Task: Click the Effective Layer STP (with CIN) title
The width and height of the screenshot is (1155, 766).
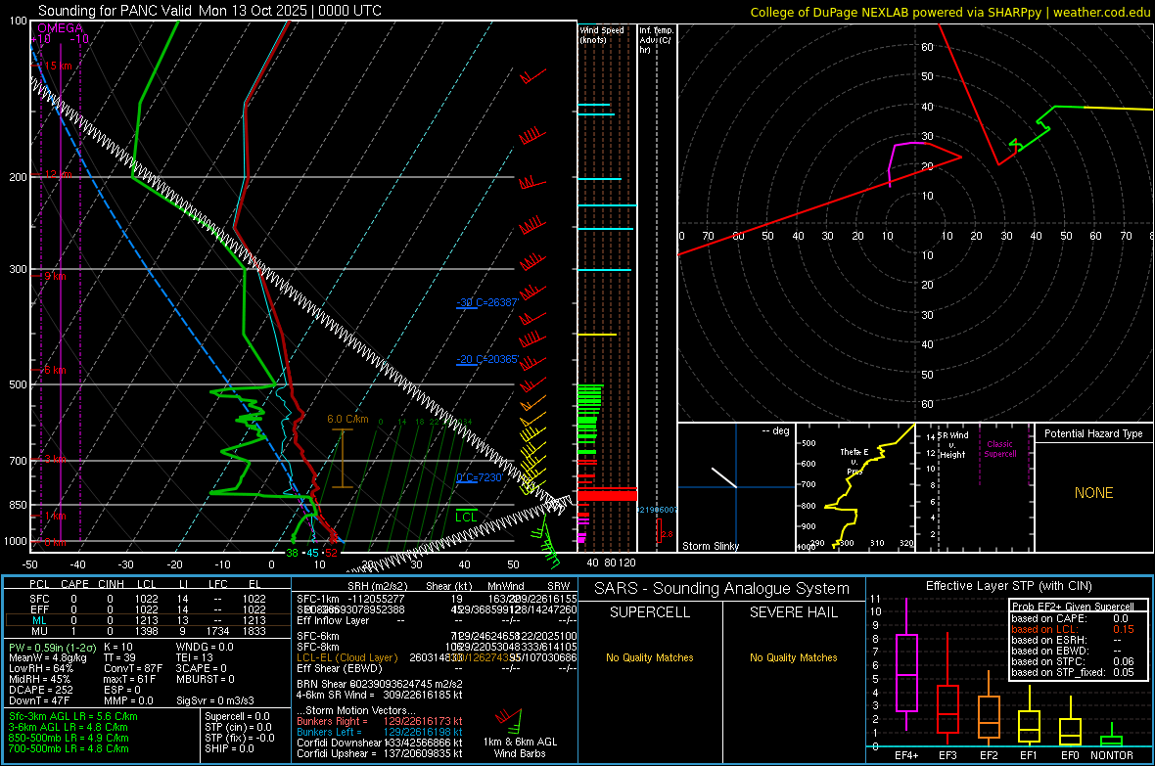Action: pos(1008,586)
